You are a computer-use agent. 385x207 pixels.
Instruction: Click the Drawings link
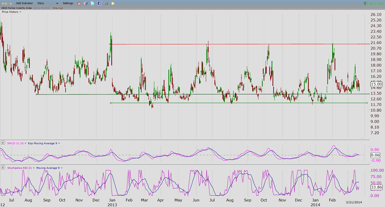[x=58, y=8]
